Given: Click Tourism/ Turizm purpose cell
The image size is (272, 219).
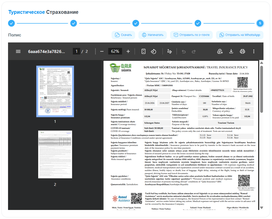Looking at the screenshot, I should tap(226, 123).
